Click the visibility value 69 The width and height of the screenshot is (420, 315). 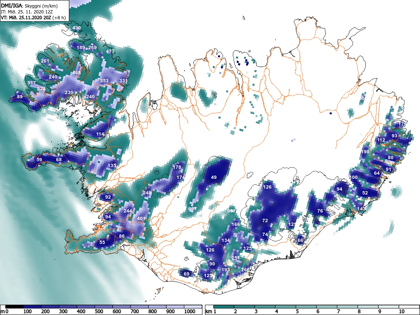tap(186, 273)
